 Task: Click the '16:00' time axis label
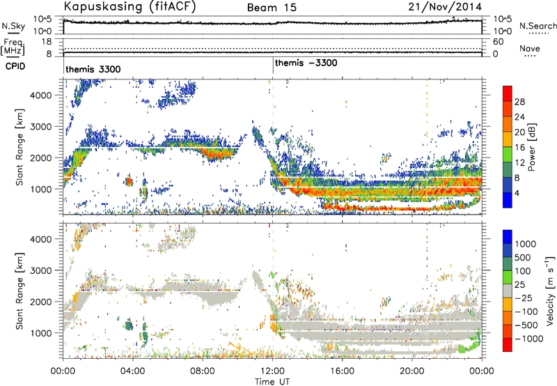point(343,371)
